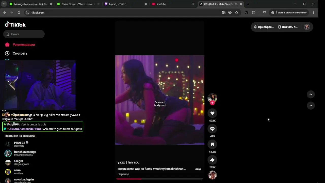Image resolution: width=325 pixels, height=183 pixels.
Task: Click the 44.5K saves count
Action: [x=212, y=152]
